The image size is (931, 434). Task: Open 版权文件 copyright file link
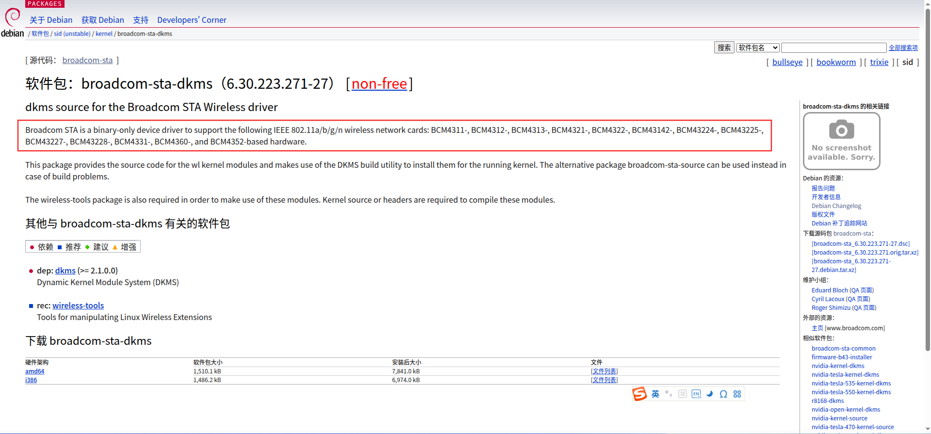(x=823, y=214)
